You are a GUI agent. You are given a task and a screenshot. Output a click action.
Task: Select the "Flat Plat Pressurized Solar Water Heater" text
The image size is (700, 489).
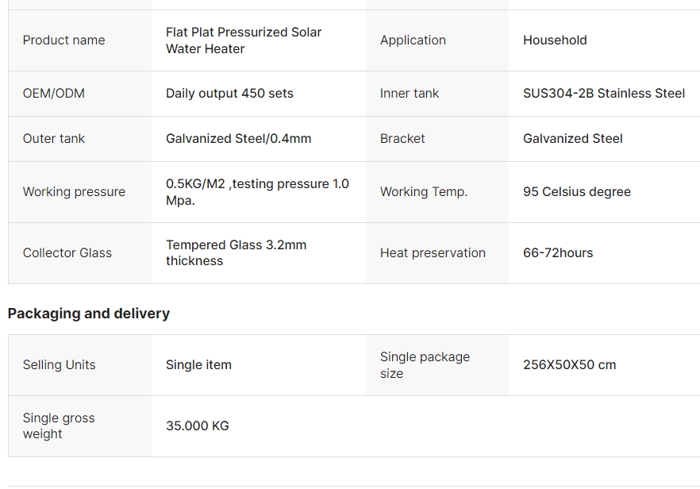coord(244,40)
